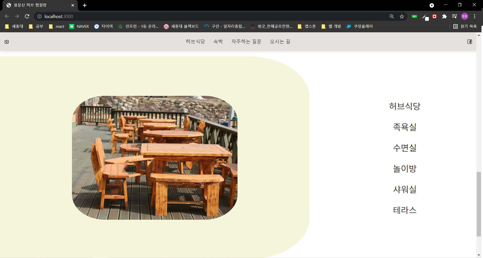Open the Chrome three-dot menu
The image size is (483, 258).
tap(475, 16)
